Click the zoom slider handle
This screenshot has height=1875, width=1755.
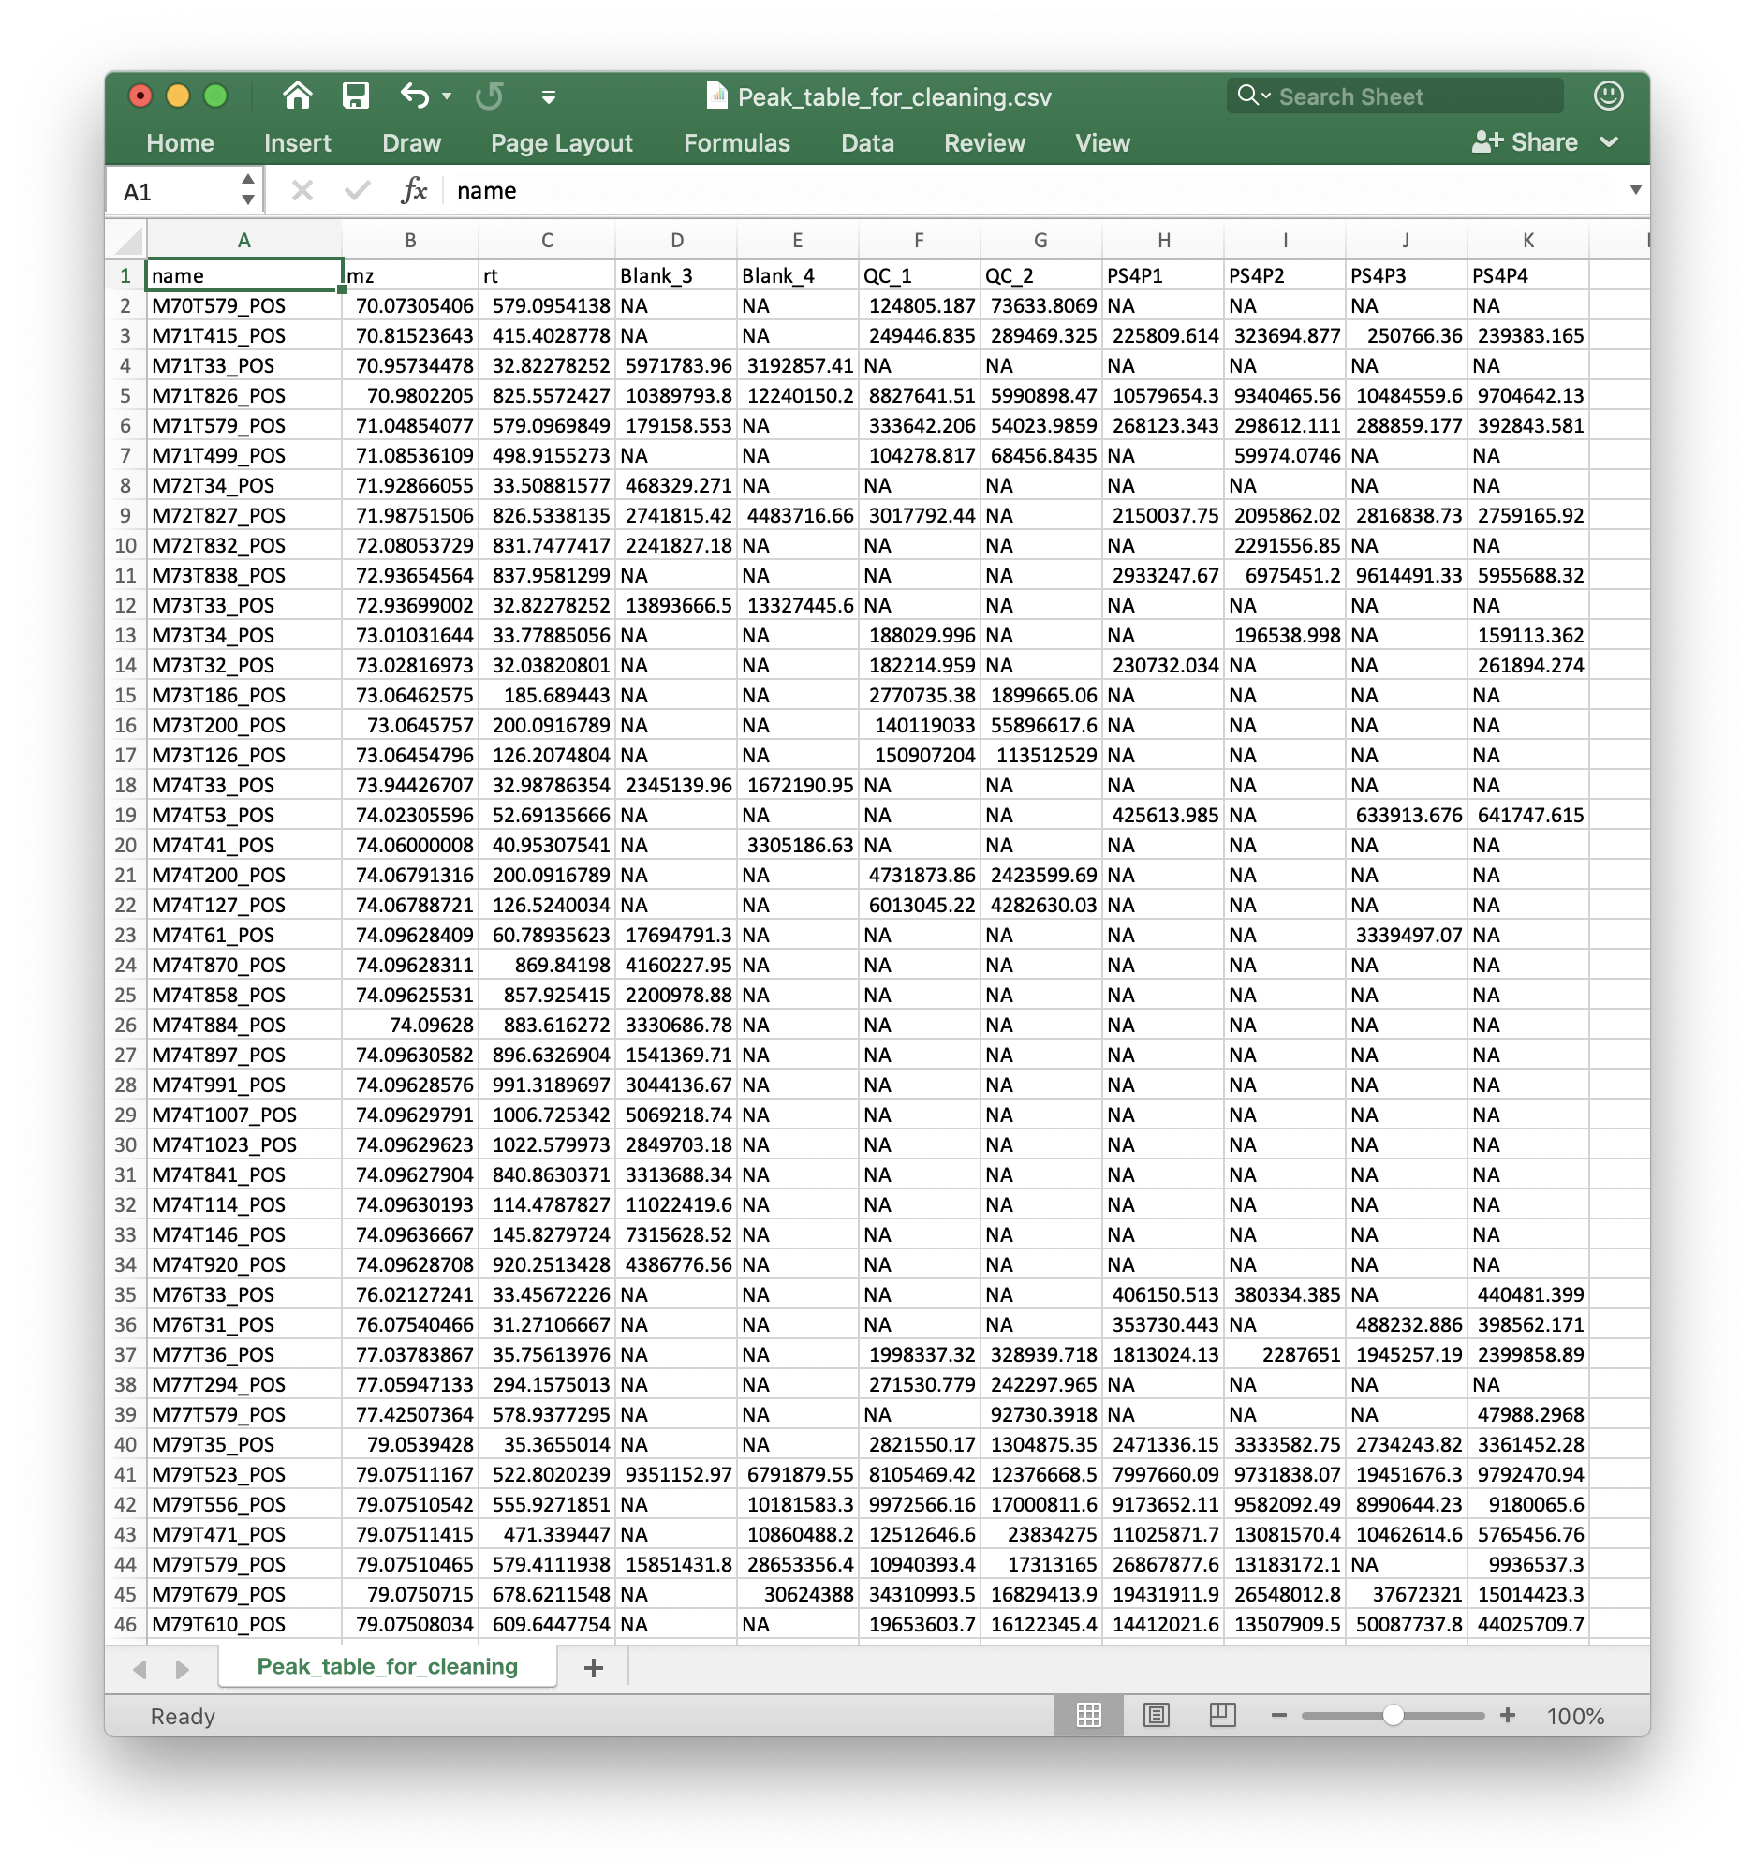[1393, 1716]
